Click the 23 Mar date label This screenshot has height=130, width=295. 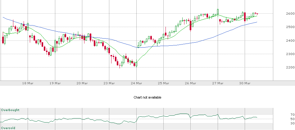pos(109,83)
